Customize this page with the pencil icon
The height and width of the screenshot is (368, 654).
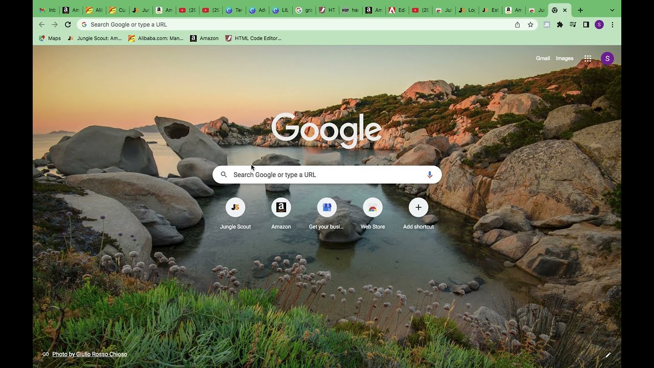[608, 355]
